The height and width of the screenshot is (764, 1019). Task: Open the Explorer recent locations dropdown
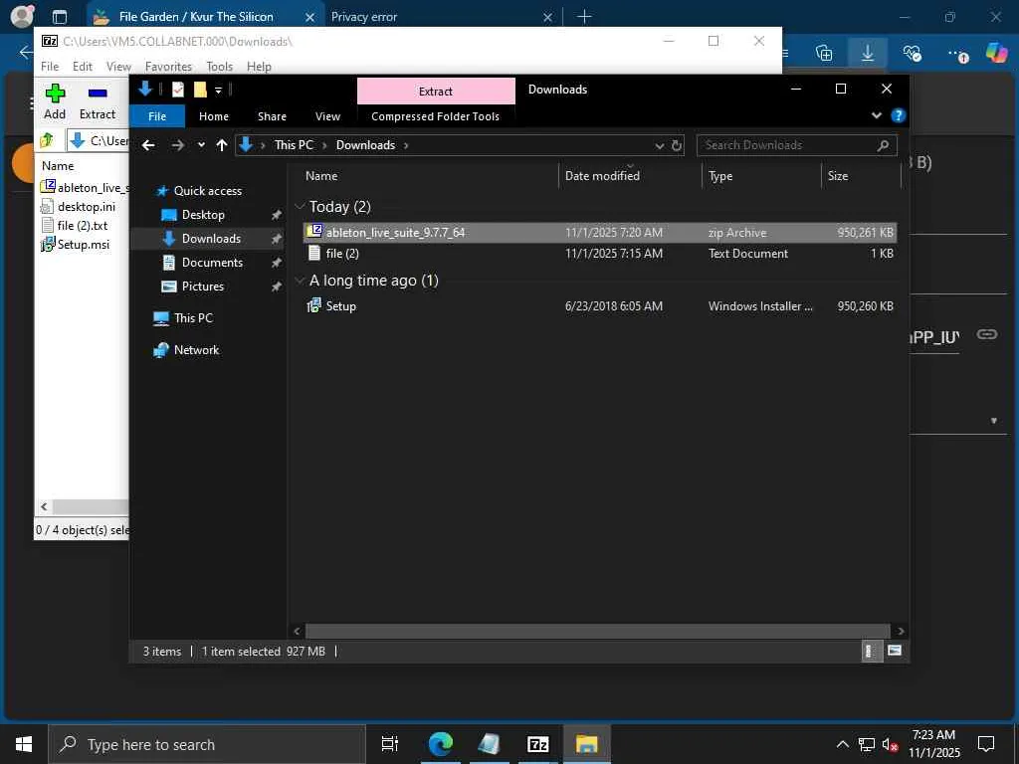pos(201,145)
